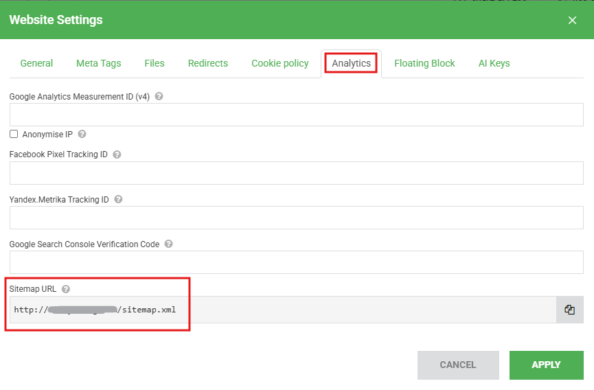Switch to the Meta Tags tab

coord(98,63)
